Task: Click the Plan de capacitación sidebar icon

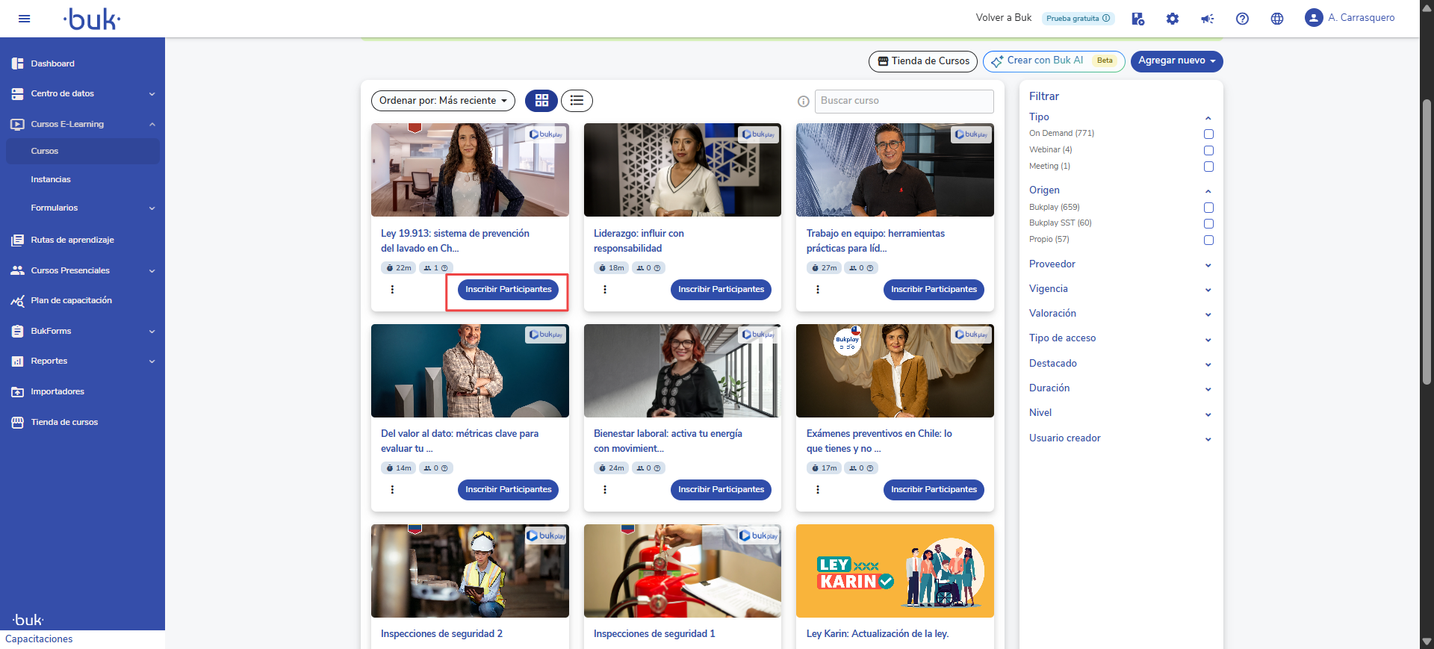Action: [x=17, y=301]
